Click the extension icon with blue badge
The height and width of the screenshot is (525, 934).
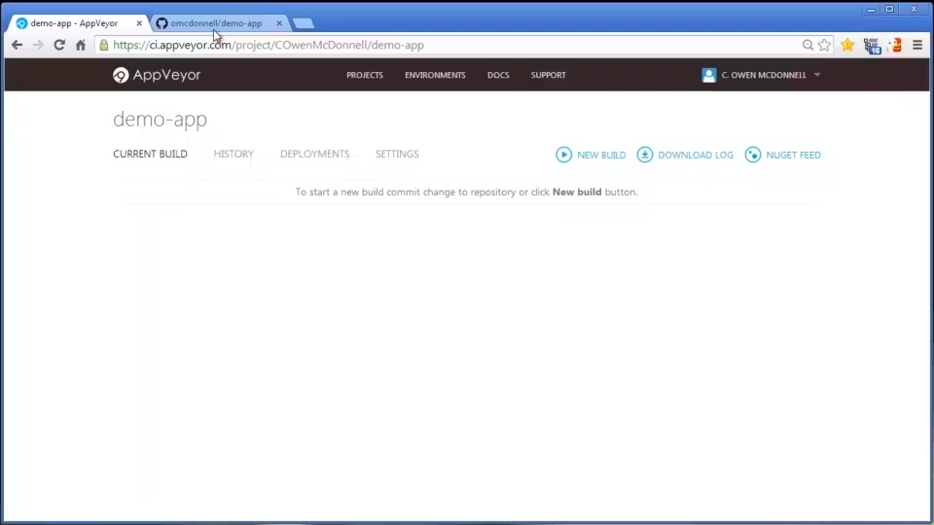[872, 46]
